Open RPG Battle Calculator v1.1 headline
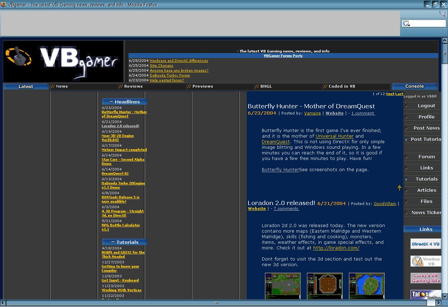Image resolution: width=448 pixels, height=307 pixels. 121,227
